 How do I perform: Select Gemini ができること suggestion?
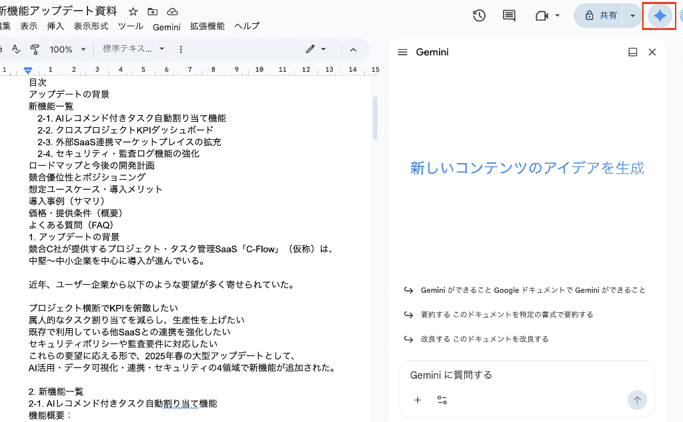[x=525, y=290]
